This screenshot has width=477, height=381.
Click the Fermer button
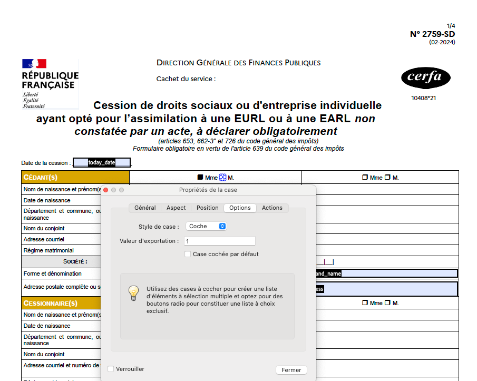pos(291,370)
